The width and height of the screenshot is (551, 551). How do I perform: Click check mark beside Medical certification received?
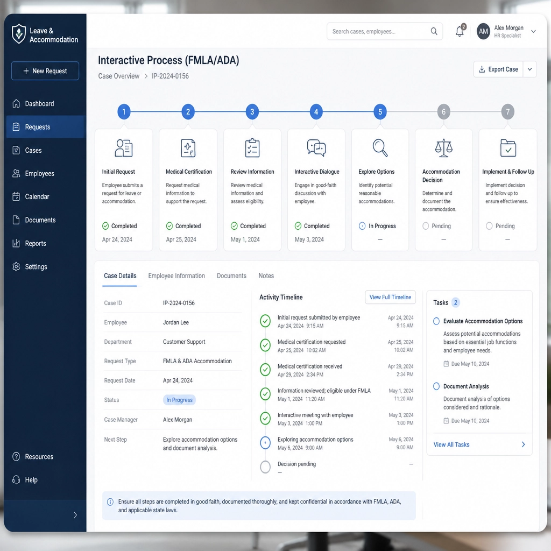coord(265,369)
